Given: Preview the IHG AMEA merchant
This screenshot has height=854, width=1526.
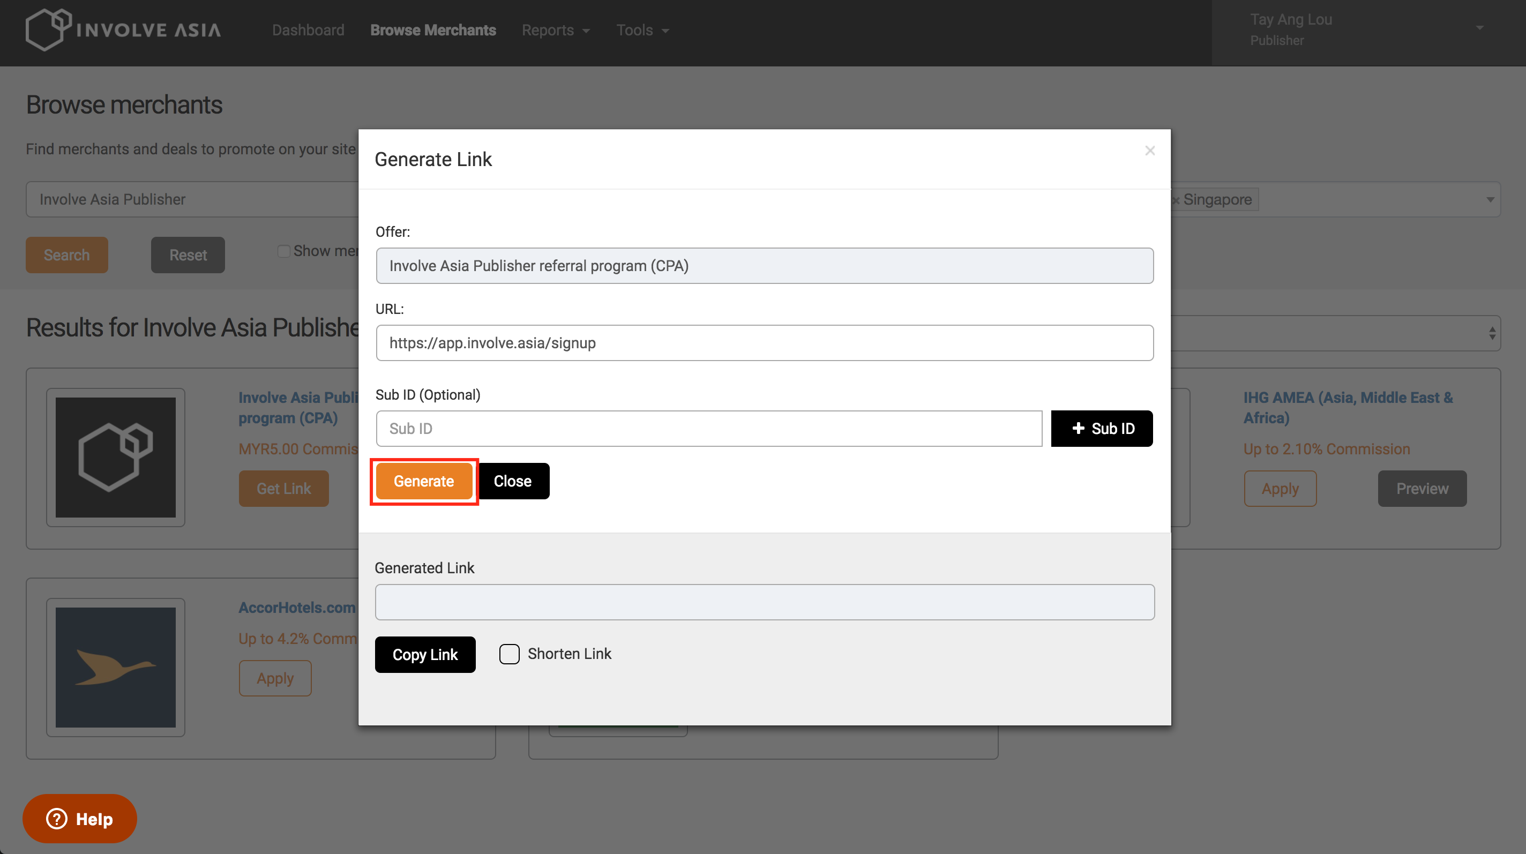Looking at the screenshot, I should tap(1422, 489).
